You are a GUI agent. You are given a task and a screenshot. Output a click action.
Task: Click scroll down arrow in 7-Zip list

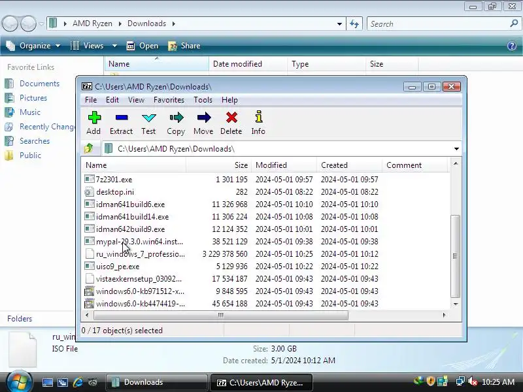pos(455,304)
